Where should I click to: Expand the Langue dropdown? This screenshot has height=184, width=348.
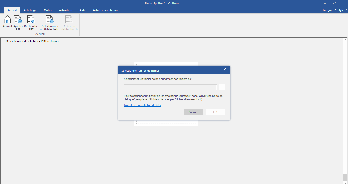pyautogui.click(x=329, y=10)
